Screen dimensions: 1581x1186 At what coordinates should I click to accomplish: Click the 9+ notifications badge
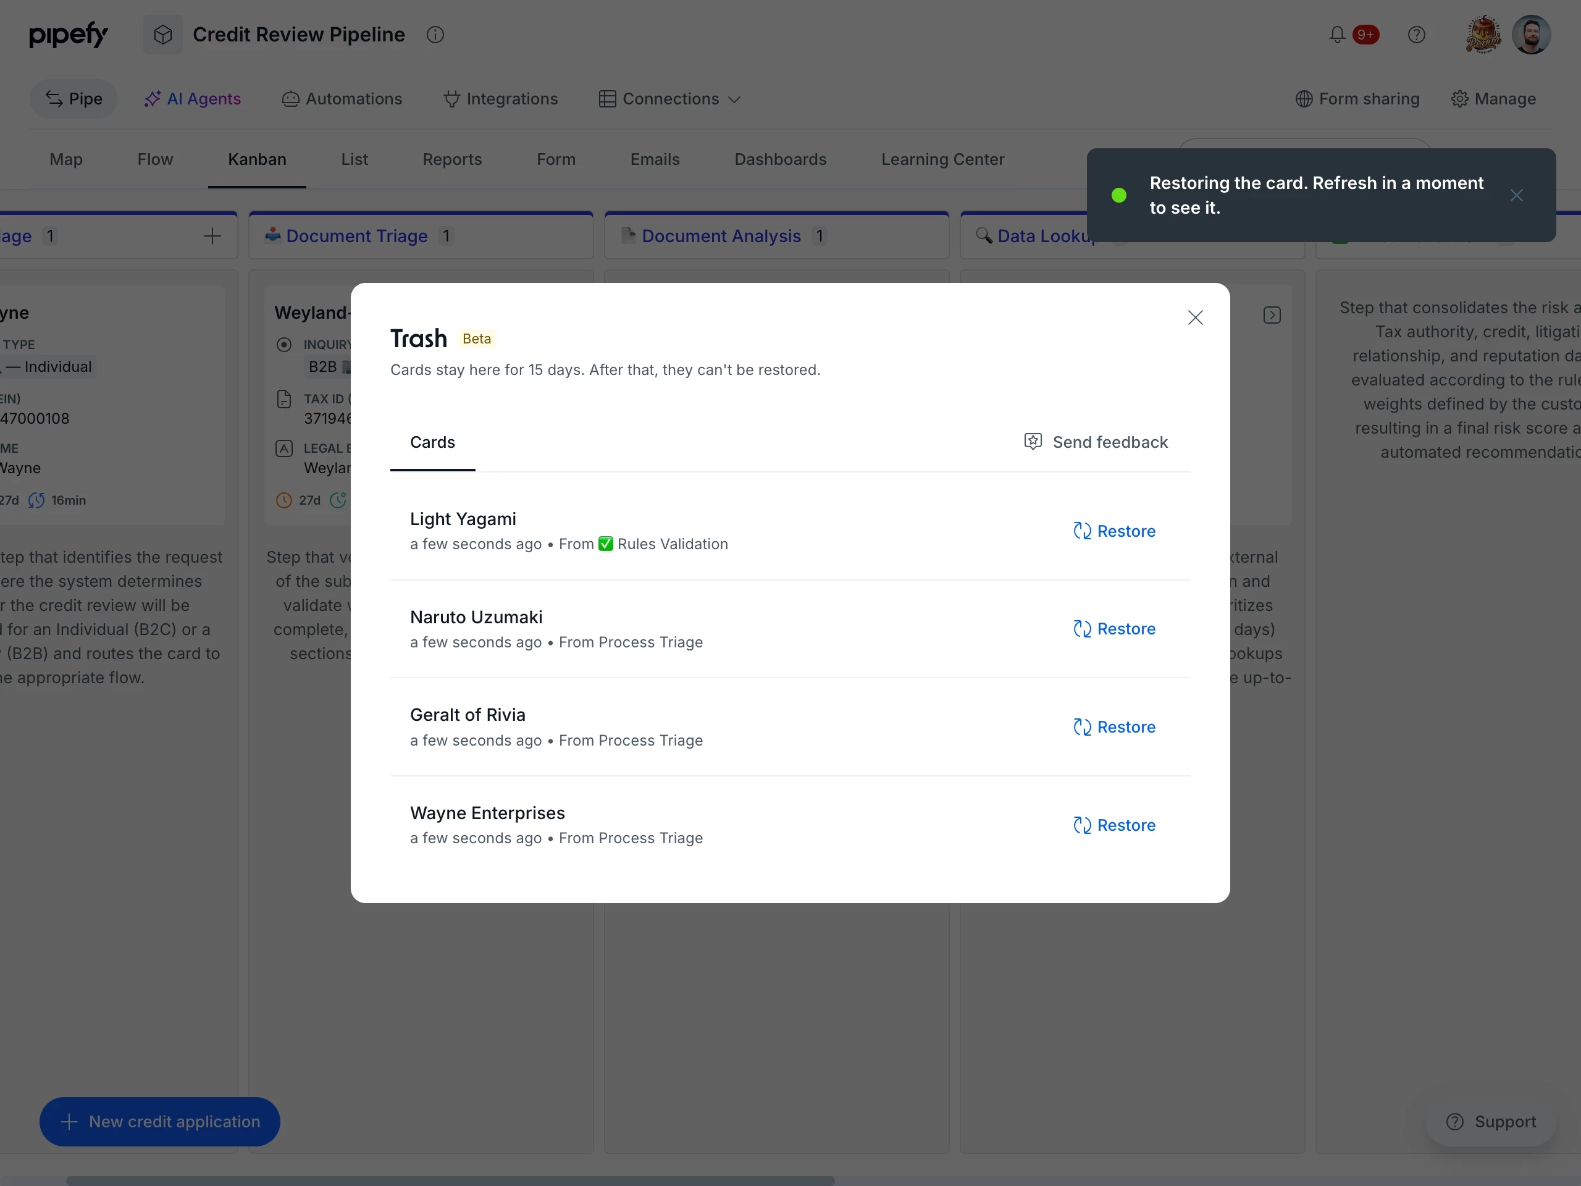click(1365, 35)
